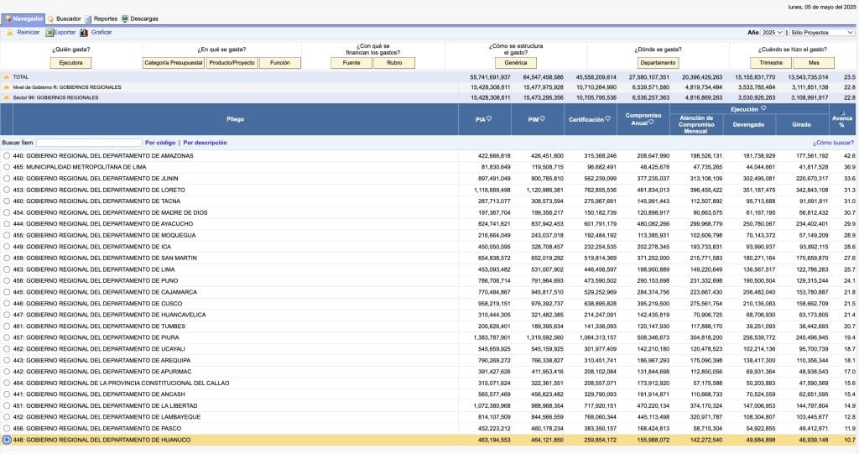Collapse the TOTAL row arrow icon
The width and height of the screenshot is (859, 454).
[x=7, y=77]
